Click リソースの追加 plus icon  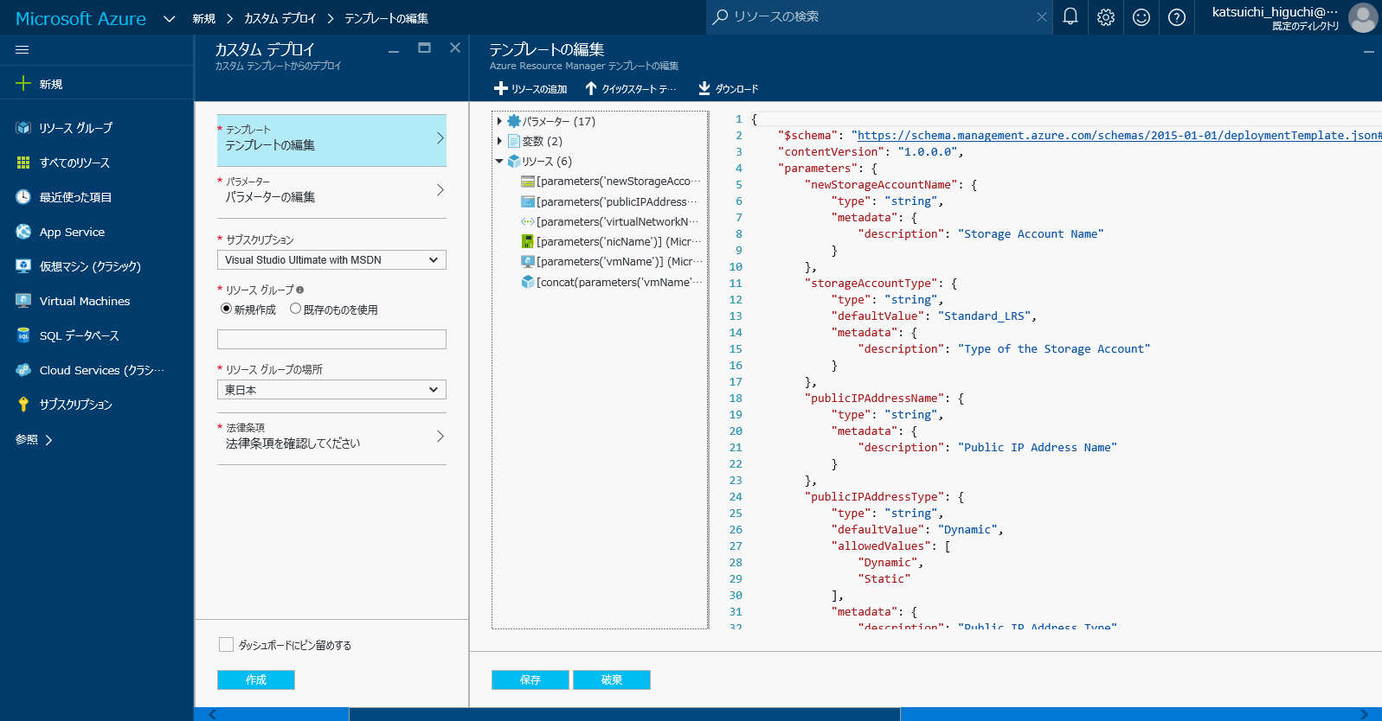coord(500,88)
